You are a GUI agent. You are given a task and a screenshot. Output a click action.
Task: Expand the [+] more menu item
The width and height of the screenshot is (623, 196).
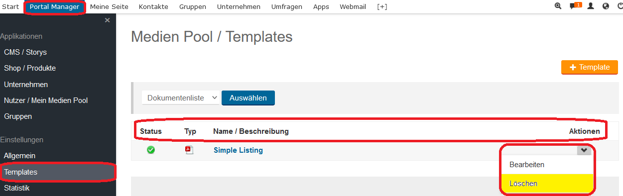click(x=382, y=6)
